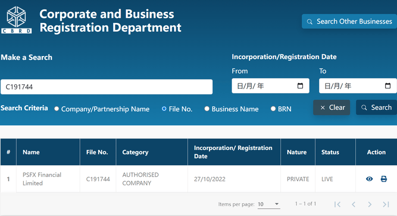This screenshot has height=216, width=397.
Task: Select BRN search criteria
Action: 273,109
